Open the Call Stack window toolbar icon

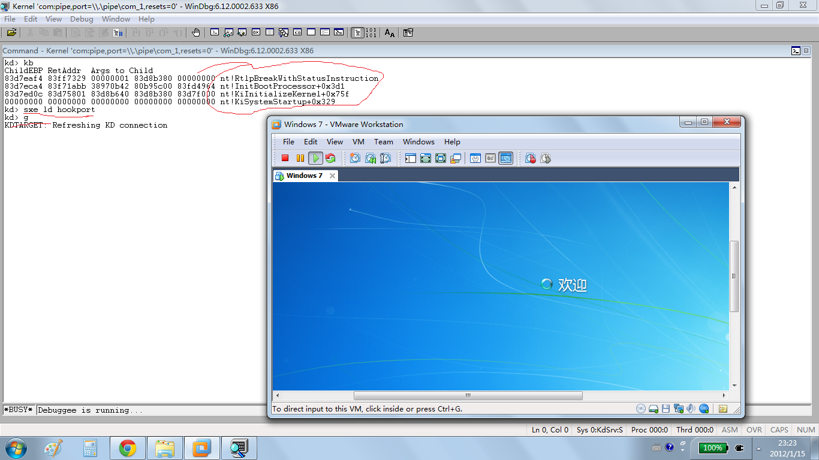click(x=284, y=32)
